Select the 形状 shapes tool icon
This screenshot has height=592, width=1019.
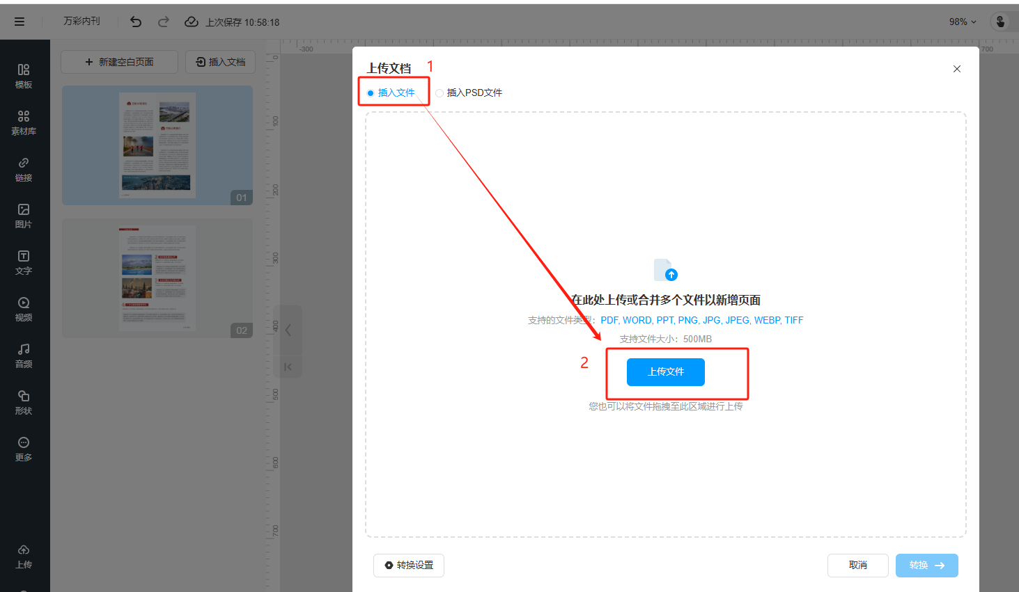pos(24,402)
